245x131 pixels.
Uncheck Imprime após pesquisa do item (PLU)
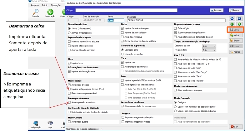pos(69,89)
